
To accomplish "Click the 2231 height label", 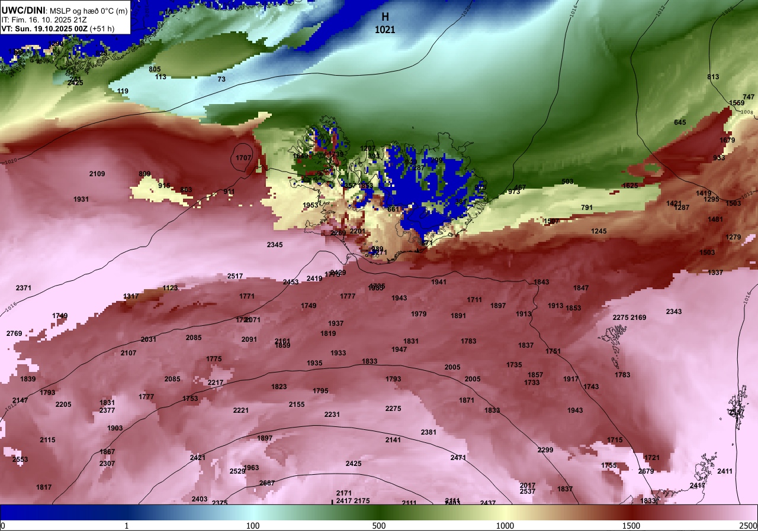I will 332,415.
